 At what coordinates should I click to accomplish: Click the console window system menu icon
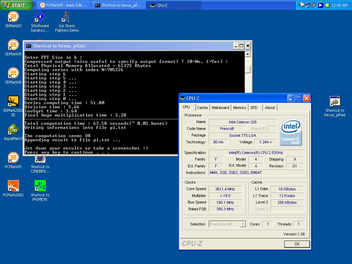tap(28, 46)
